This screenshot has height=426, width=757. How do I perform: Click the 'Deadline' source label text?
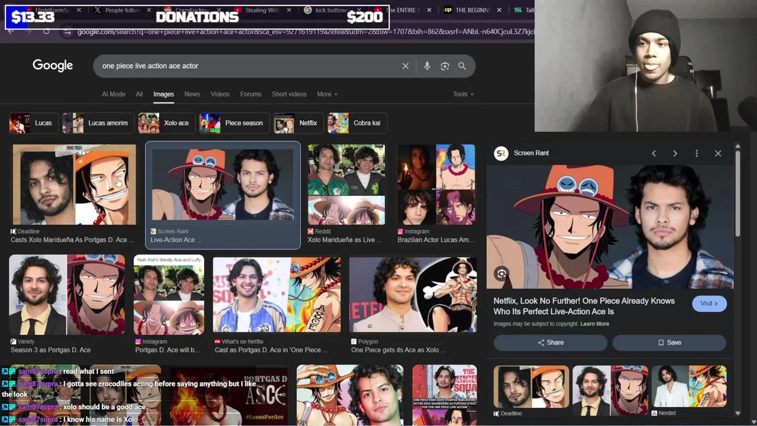click(28, 231)
